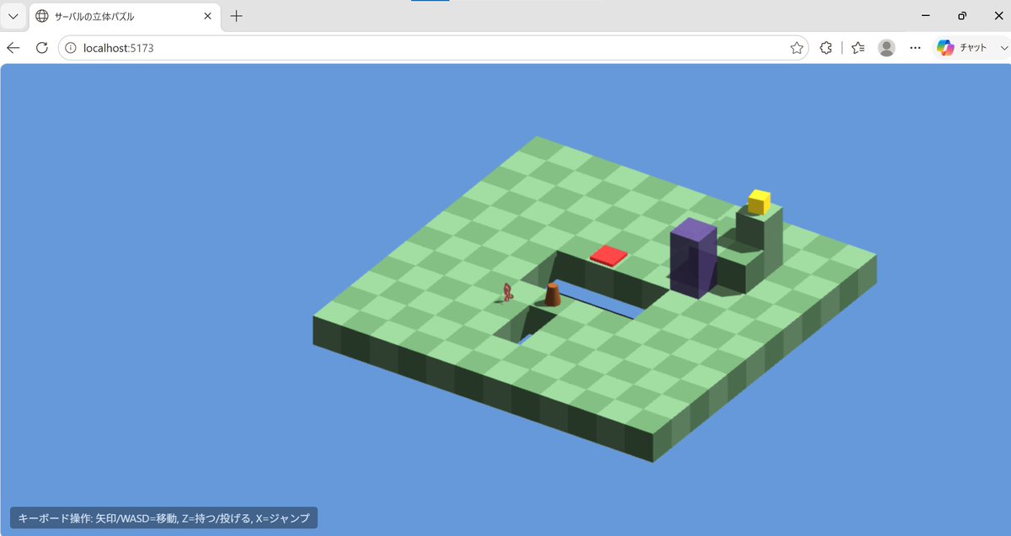Open Copilot チャット button
The image size is (1011, 536).
(x=962, y=48)
